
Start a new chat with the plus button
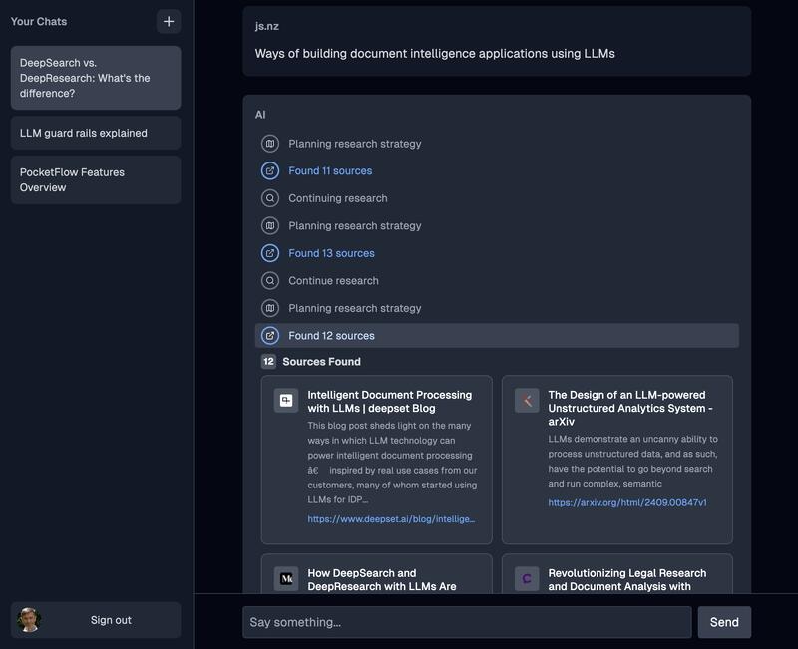pyautogui.click(x=169, y=21)
